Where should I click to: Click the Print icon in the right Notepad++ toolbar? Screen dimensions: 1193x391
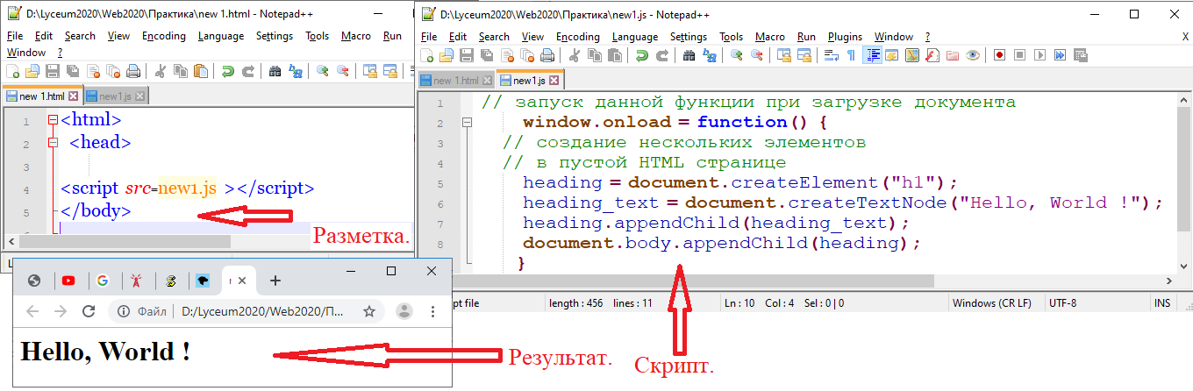click(x=547, y=55)
